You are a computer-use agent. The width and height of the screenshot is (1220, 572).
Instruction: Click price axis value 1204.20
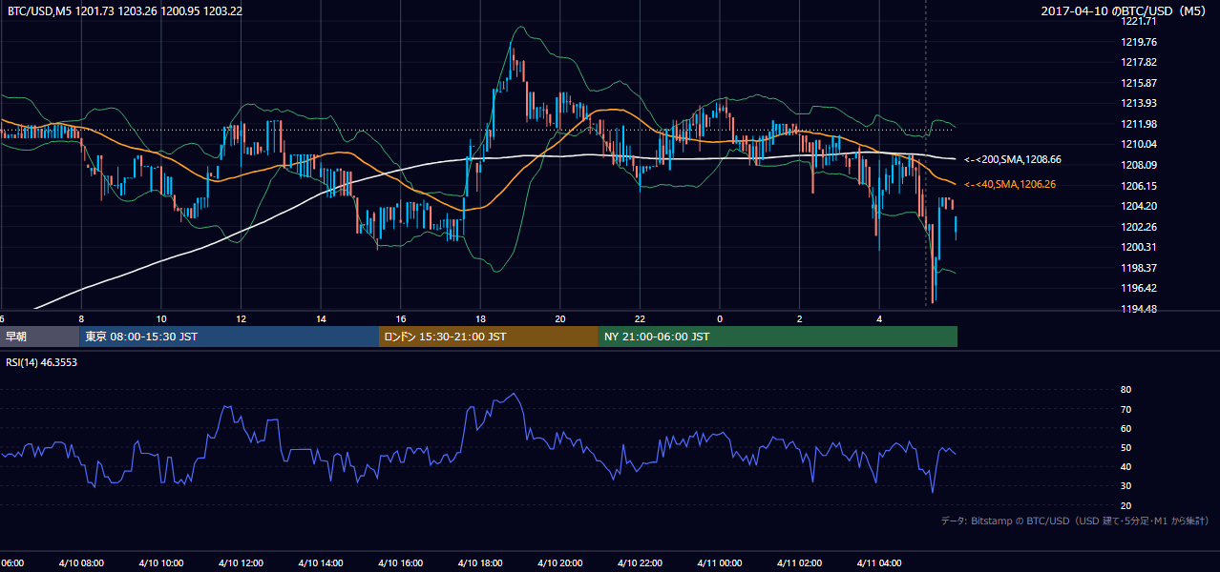pos(1139,206)
